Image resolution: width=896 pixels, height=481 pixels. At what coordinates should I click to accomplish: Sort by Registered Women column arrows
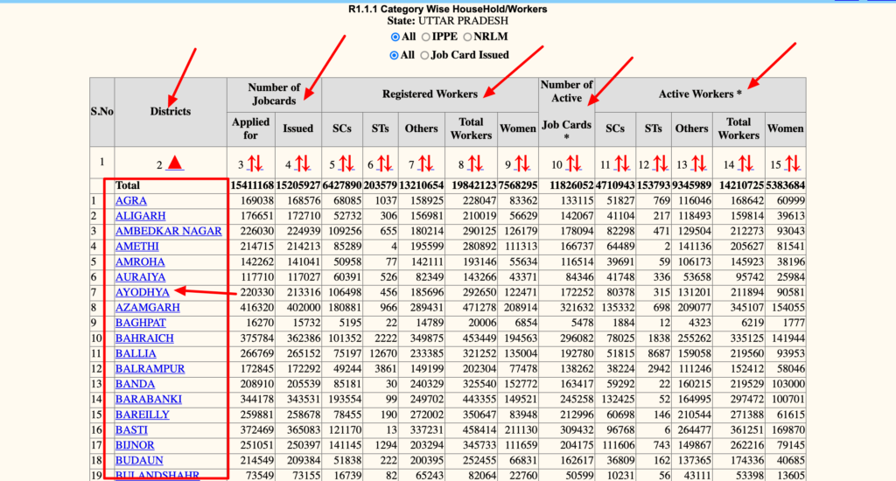522,163
